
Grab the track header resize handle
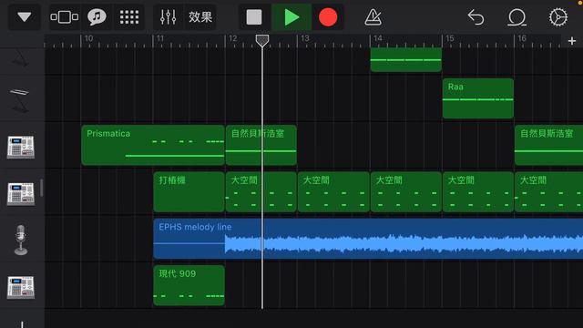pyautogui.click(x=41, y=188)
